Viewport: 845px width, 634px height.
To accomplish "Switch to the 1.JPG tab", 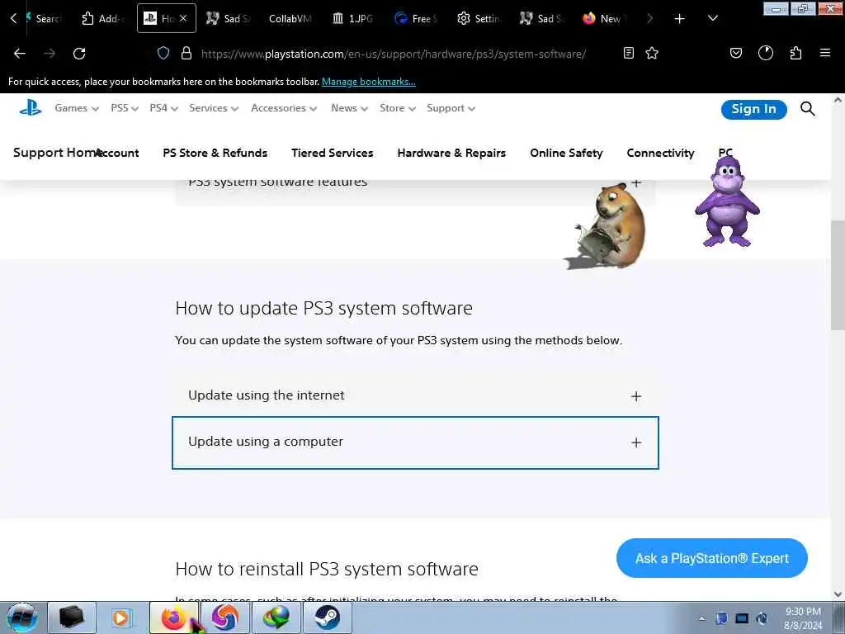I will 353,19.
